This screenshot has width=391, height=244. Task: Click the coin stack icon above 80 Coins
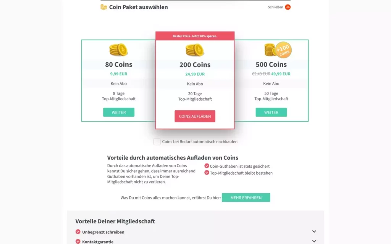(x=118, y=50)
